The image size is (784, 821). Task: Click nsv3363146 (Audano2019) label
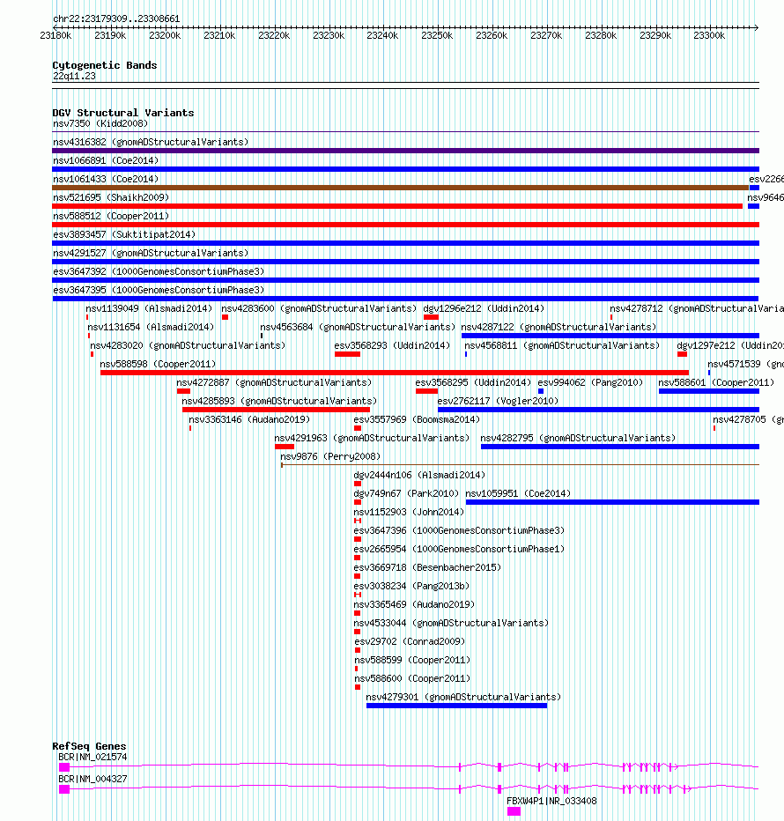pos(249,419)
